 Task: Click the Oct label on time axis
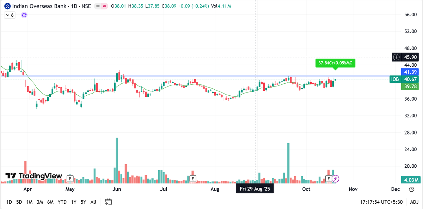306,189
